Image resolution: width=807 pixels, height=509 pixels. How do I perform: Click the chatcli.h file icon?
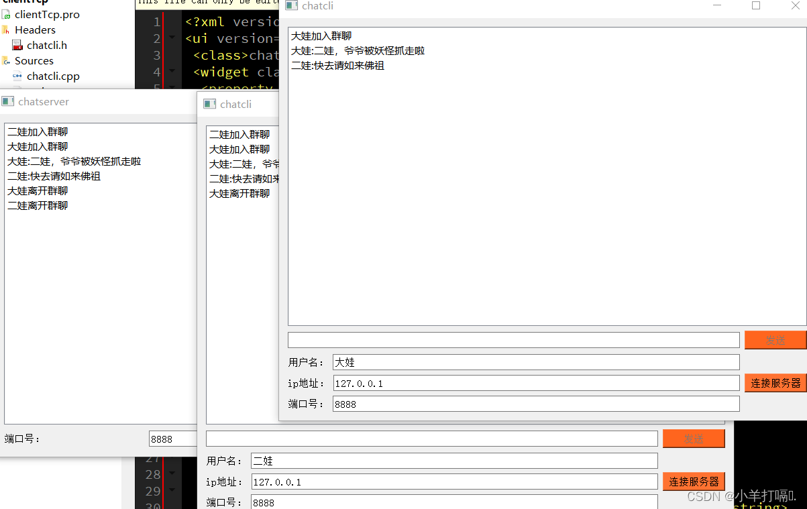pos(17,45)
